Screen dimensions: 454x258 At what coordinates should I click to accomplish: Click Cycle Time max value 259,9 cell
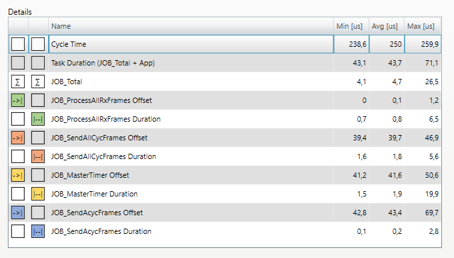click(x=423, y=44)
